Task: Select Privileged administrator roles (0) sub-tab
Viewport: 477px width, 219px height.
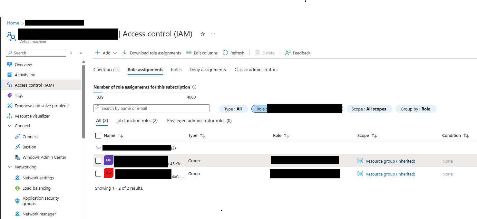Action: tap(199, 120)
